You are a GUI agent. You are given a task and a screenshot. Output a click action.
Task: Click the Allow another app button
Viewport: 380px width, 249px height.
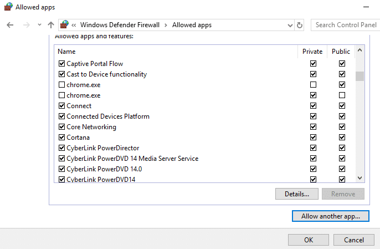330,216
